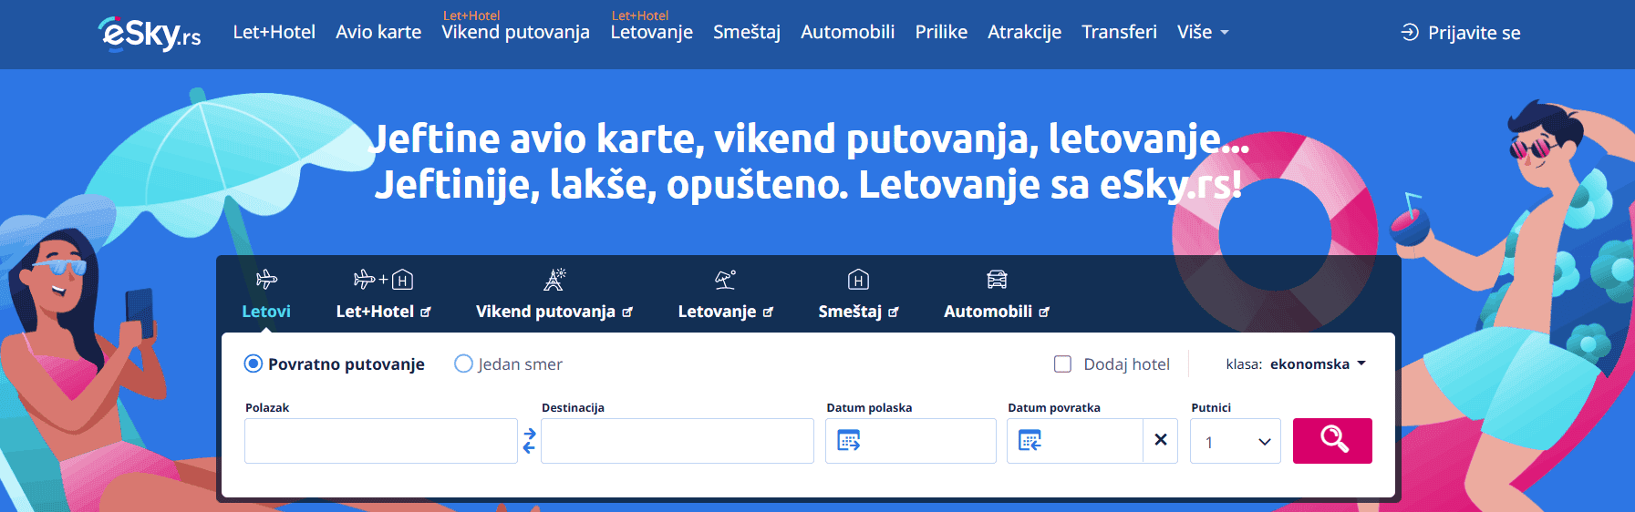Screen dimensions: 1635x512
Task: Click the beach umbrella Letovanje icon
Action: [x=725, y=279]
